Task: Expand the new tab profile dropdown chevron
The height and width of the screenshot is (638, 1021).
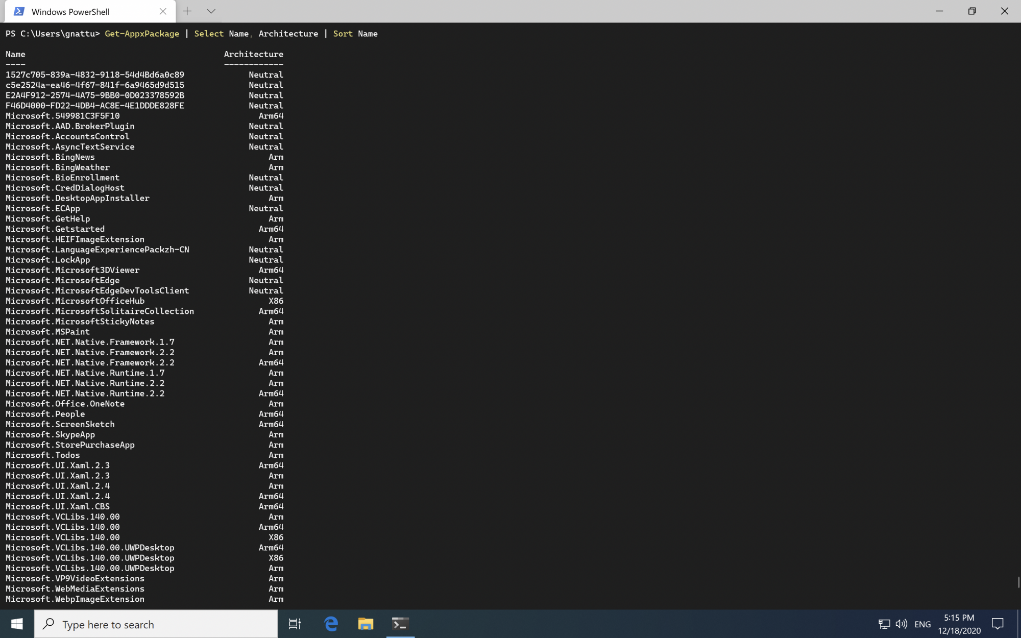Action: coord(211,11)
